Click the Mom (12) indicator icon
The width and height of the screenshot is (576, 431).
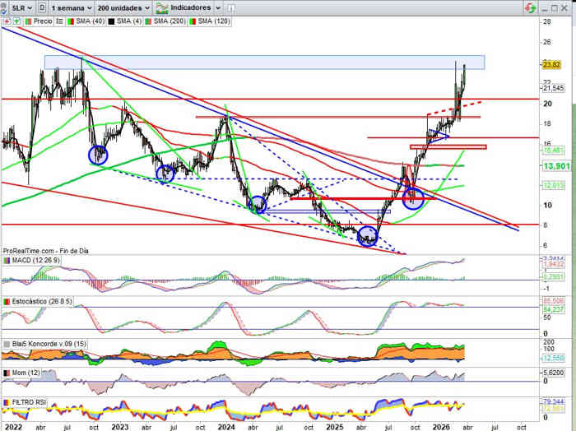pyautogui.click(x=6, y=374)
